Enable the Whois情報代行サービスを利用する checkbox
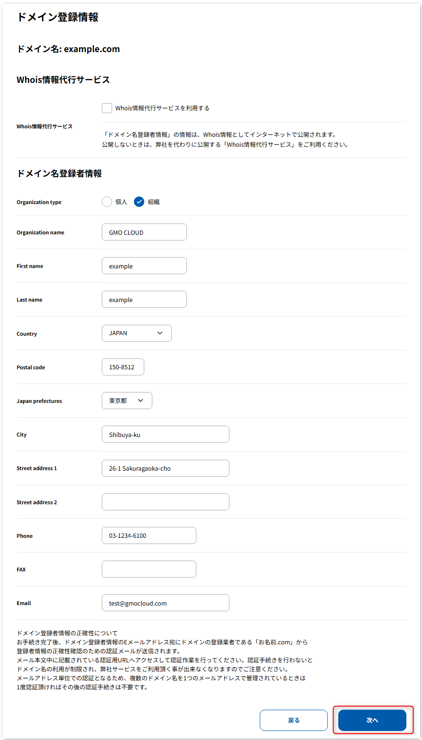 point(107,108)
